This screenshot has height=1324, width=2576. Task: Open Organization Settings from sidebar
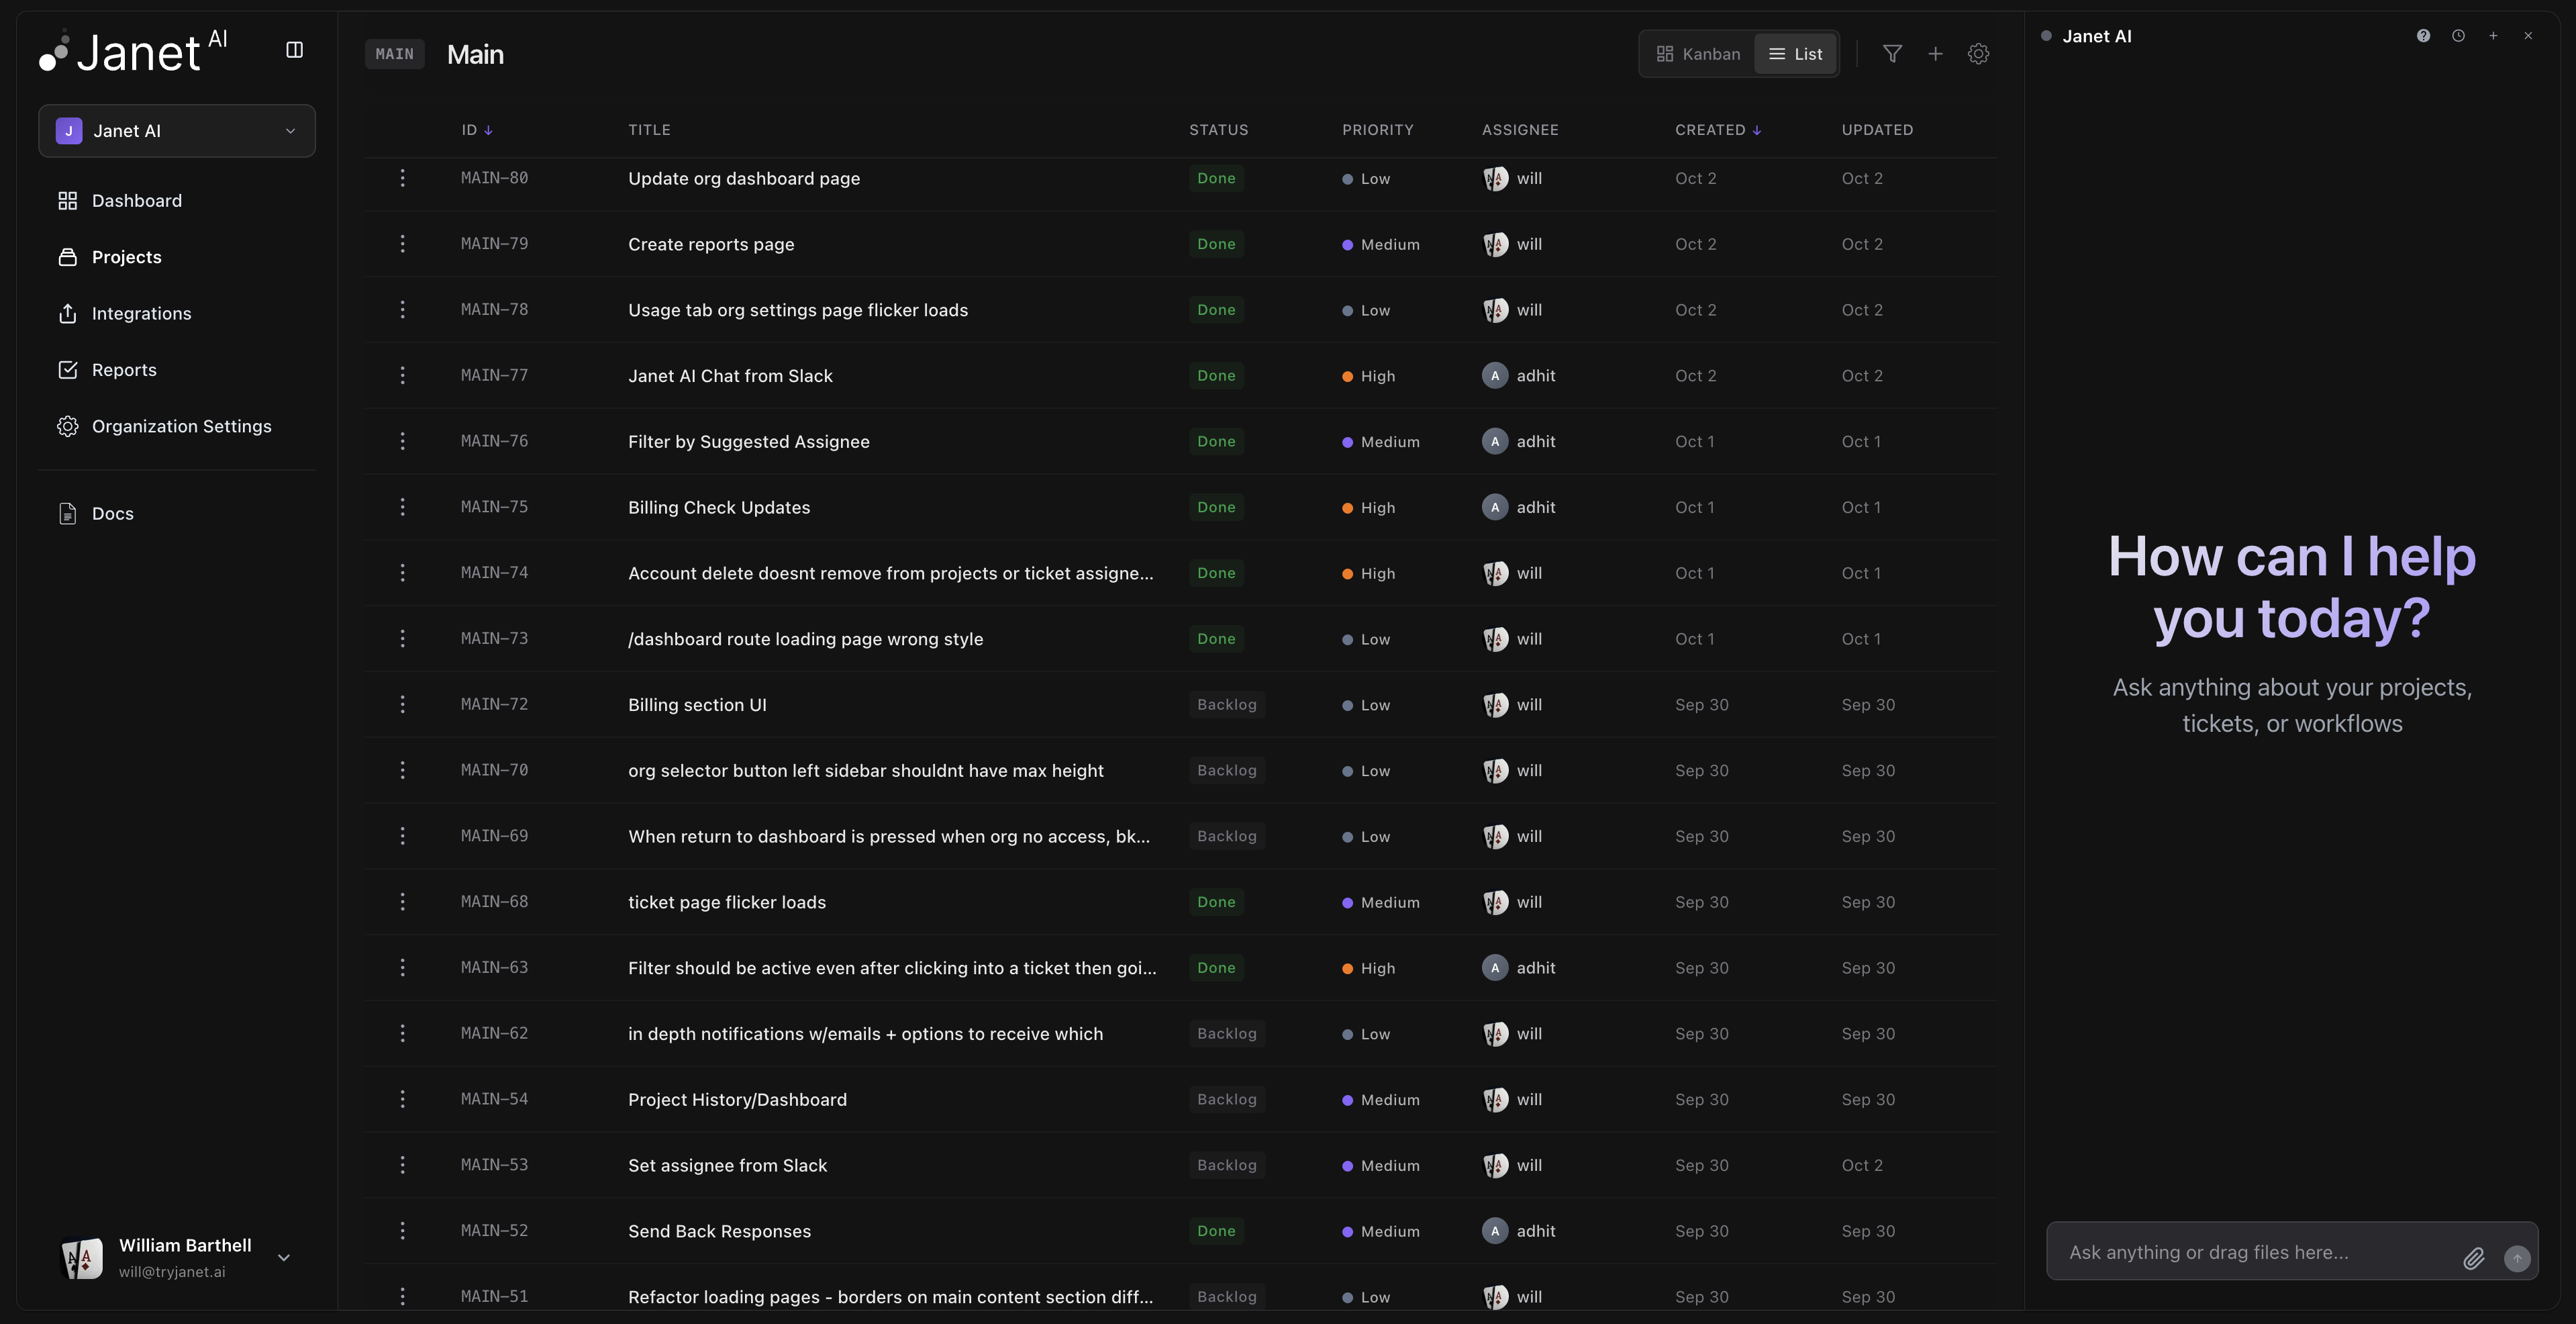pyautogui.click(x=181, y=425)
